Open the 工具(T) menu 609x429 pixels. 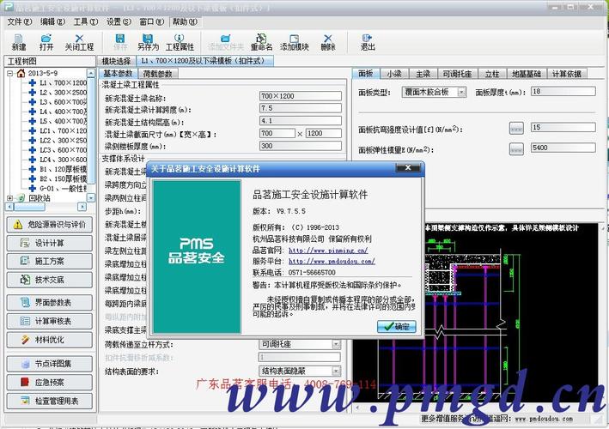tap(86, 21)
